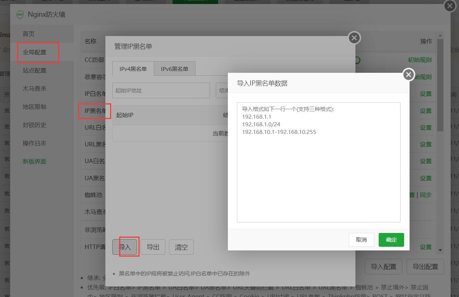Screen dimensions: 459x297
Task: Open 木马查杀 in the sidebar
Action: coord(42,88)
